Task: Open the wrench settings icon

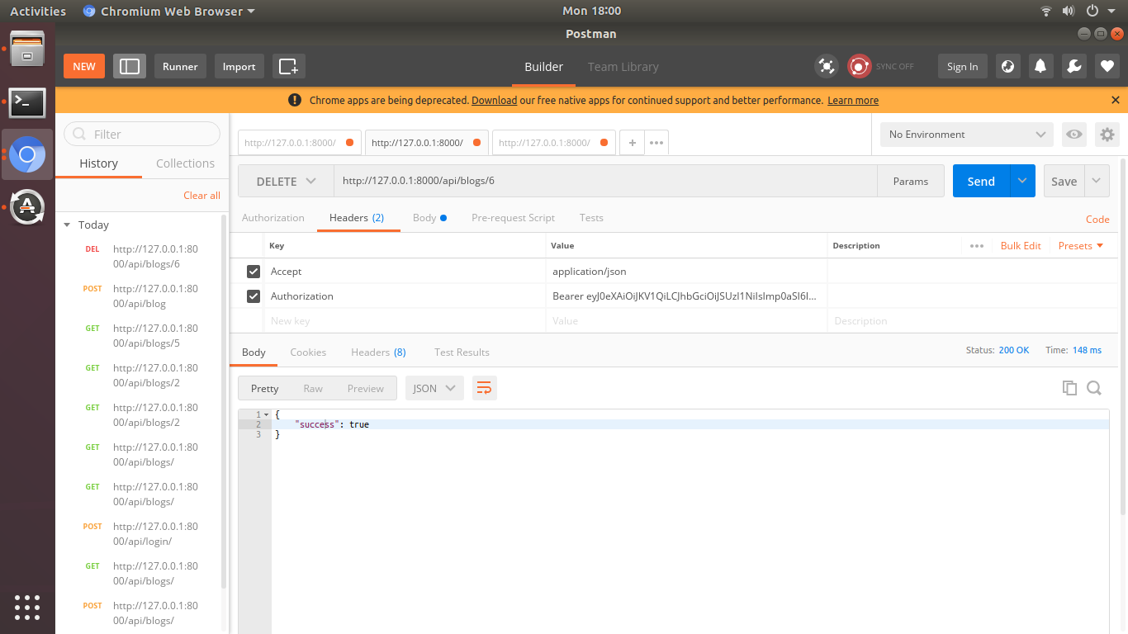Action: click(x=1073, y=67)
